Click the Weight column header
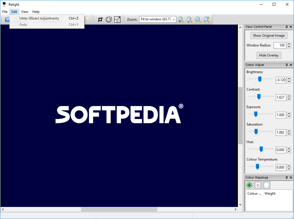 [x=271, y=193]
